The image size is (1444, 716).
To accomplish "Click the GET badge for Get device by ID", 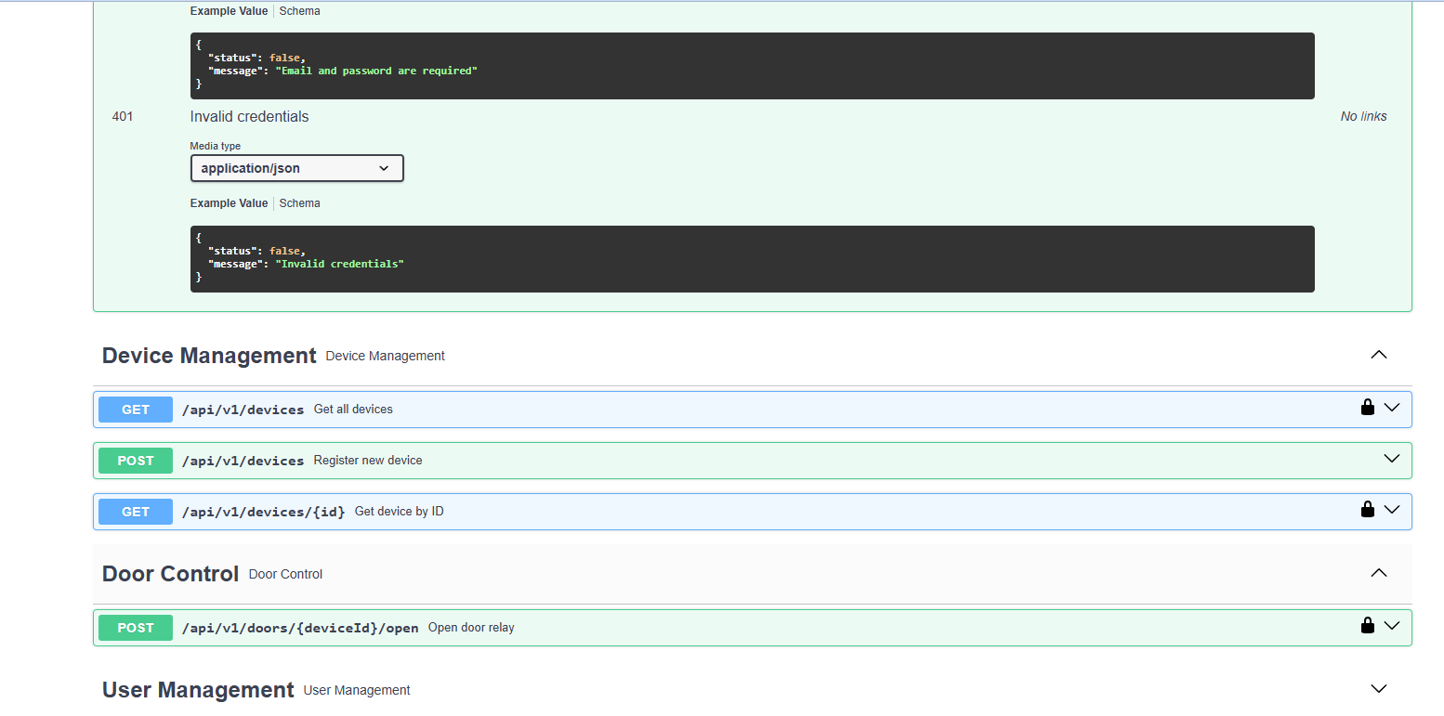I will tap(136, 512).
